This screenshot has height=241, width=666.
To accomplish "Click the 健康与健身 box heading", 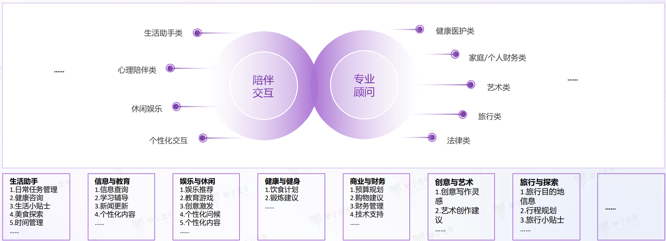I will [282, 181].
